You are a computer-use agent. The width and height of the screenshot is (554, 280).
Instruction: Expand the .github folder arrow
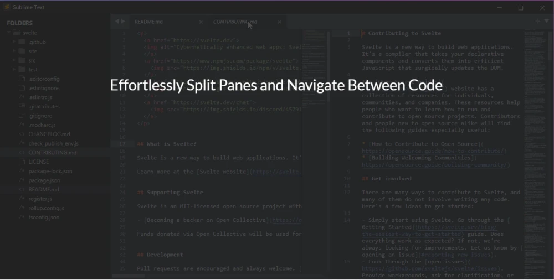pos(14,42)
